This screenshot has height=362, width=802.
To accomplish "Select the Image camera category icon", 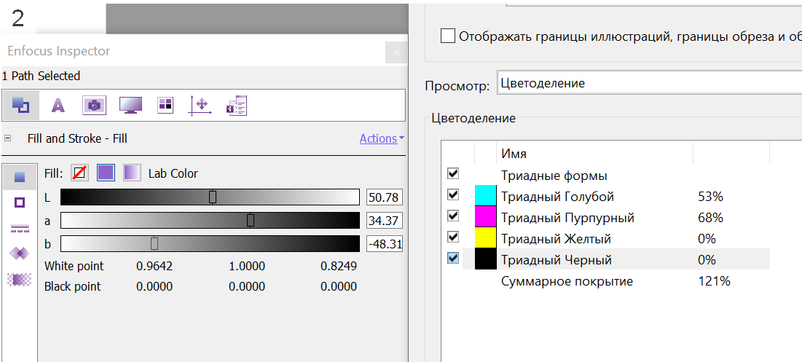I will click(x=93, y=106).
